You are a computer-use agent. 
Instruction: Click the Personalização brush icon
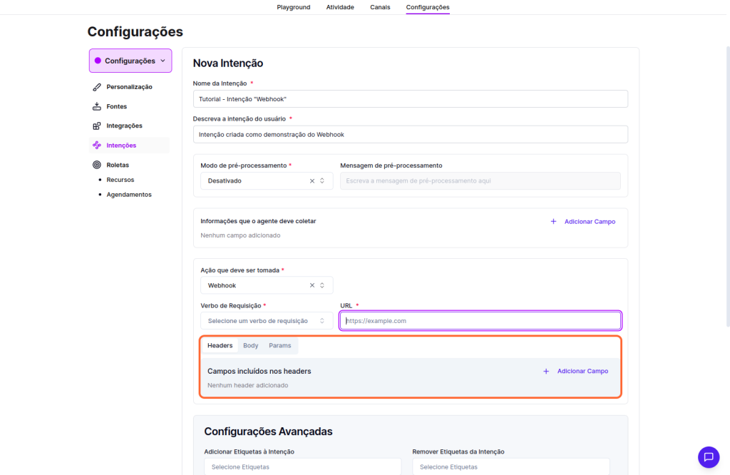(x=97, y=87)
